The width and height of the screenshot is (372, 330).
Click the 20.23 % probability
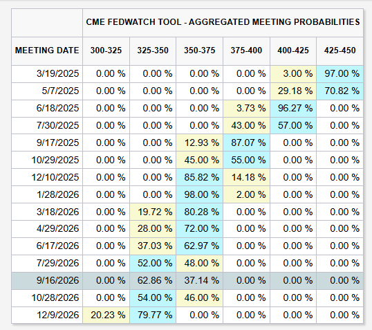pos(106,315)
